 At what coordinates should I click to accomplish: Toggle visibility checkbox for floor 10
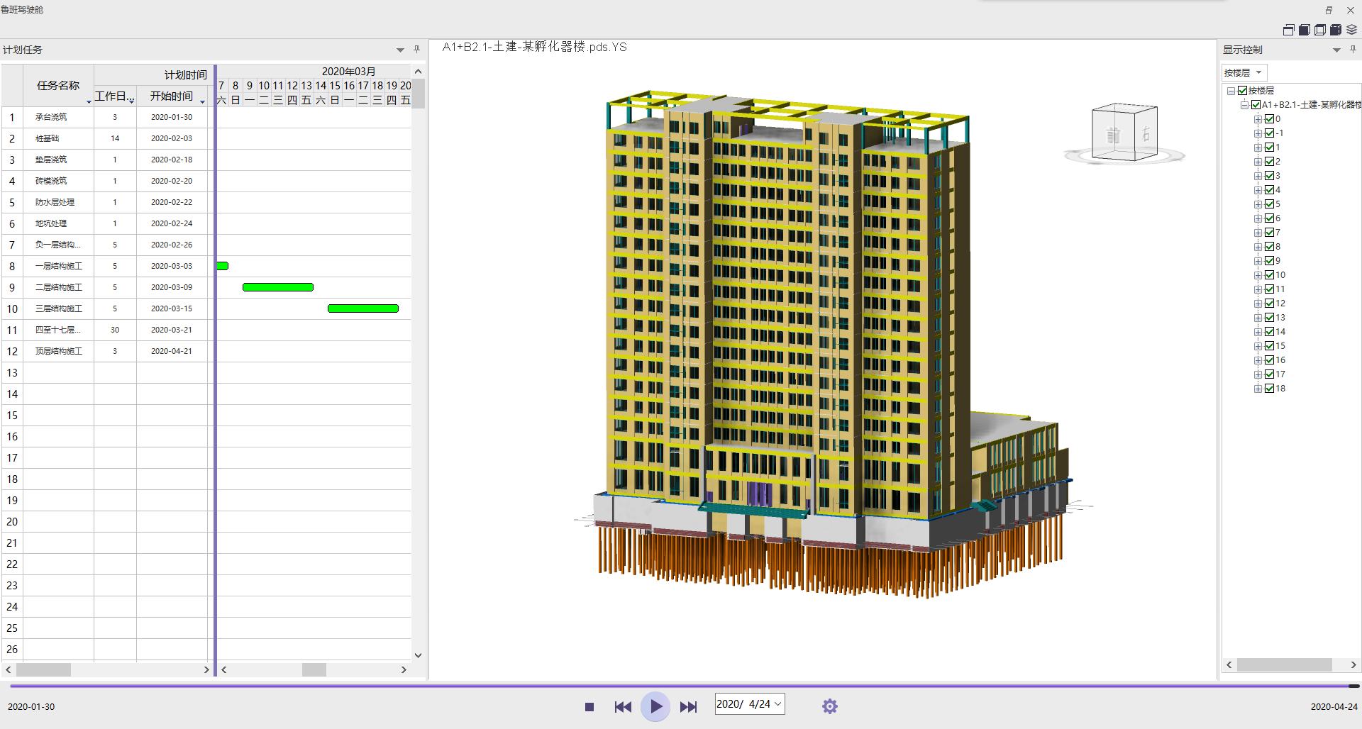(1270, 275)
